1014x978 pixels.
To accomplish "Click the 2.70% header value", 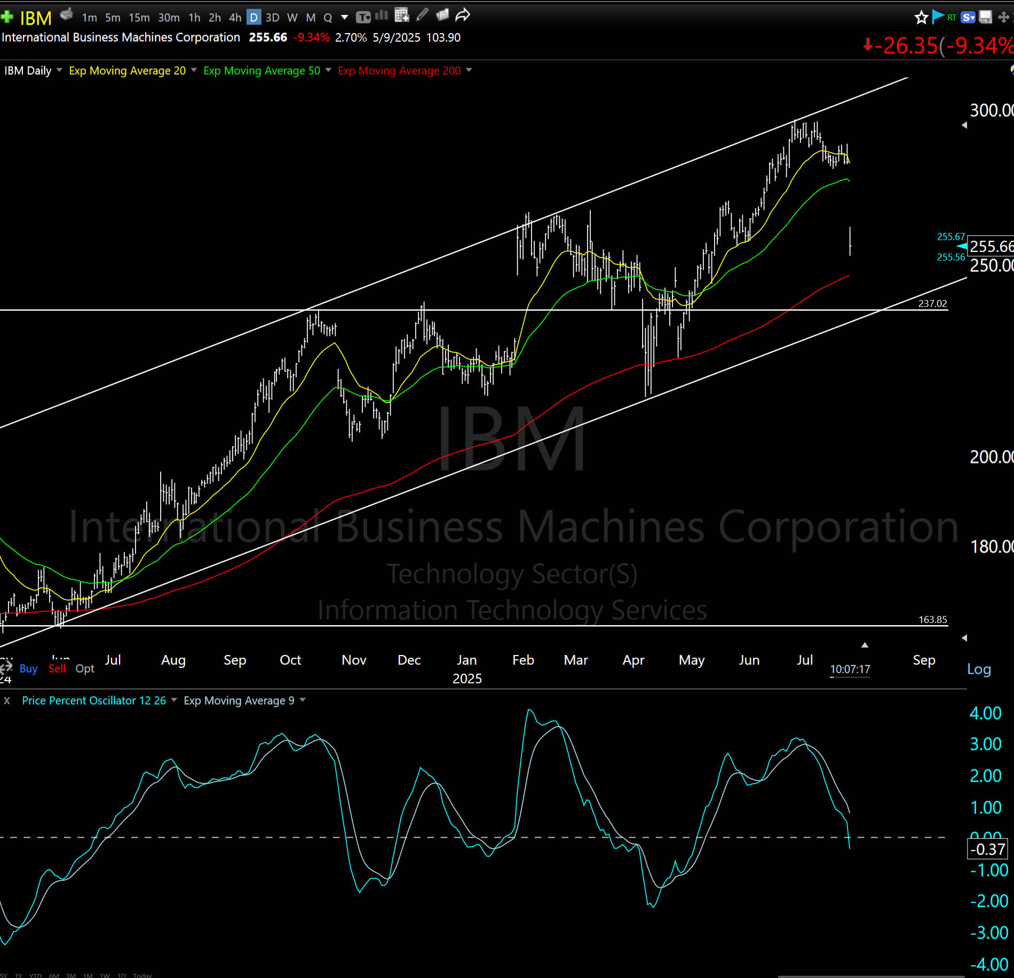I will 351,37.
